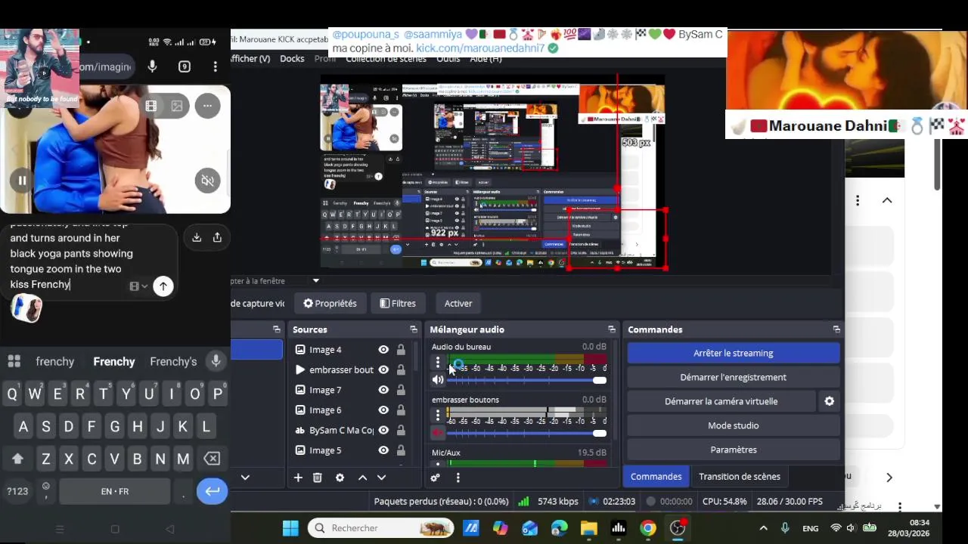The height and width of the screenshot is (544, 968).
Task: Toggle visibility of Image 7 source
Action: (383, 390)
